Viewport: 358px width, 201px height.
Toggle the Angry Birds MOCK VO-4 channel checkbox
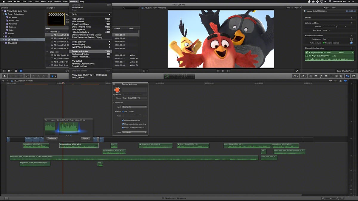coord(307,52)
